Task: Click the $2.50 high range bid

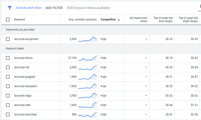Action: pos(194,114)
